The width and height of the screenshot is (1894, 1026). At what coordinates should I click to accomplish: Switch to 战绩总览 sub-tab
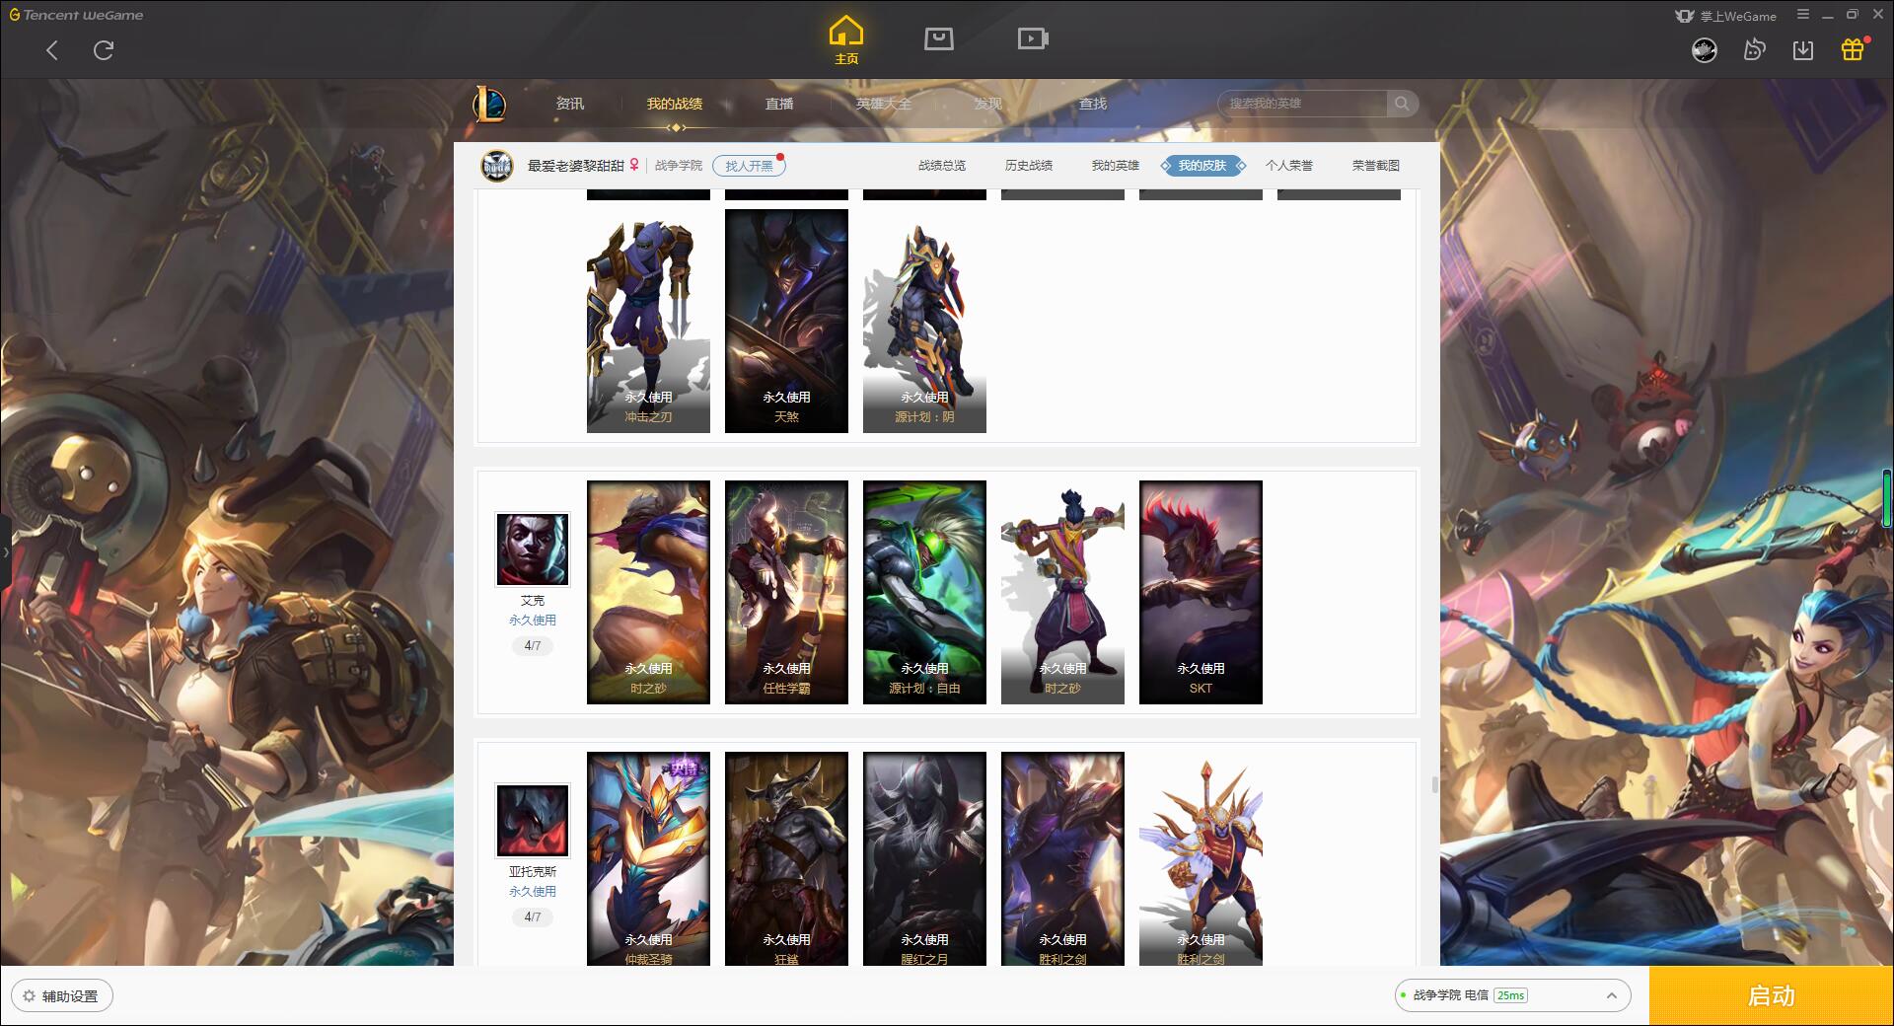coord(942,166)
